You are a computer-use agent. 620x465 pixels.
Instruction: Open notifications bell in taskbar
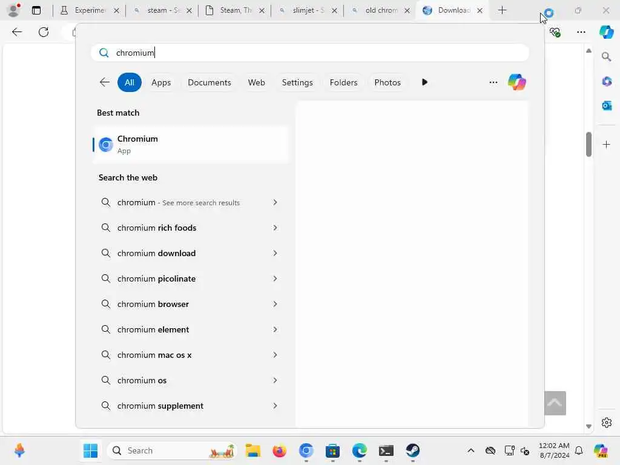[x=579, y=450]
